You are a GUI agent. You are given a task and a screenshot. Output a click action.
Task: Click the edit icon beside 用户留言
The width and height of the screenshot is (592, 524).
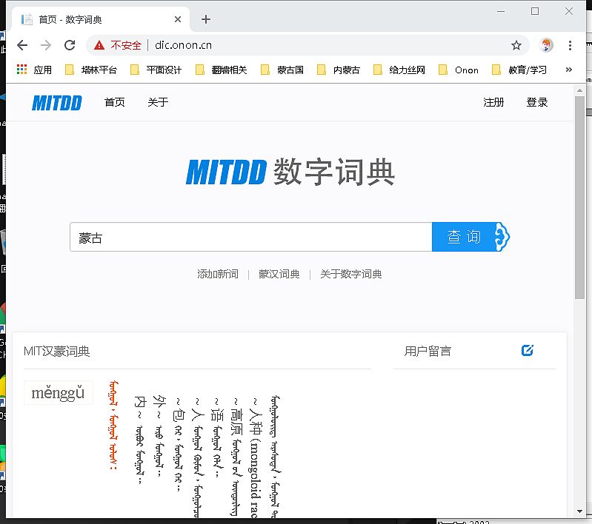pos(527,351)
